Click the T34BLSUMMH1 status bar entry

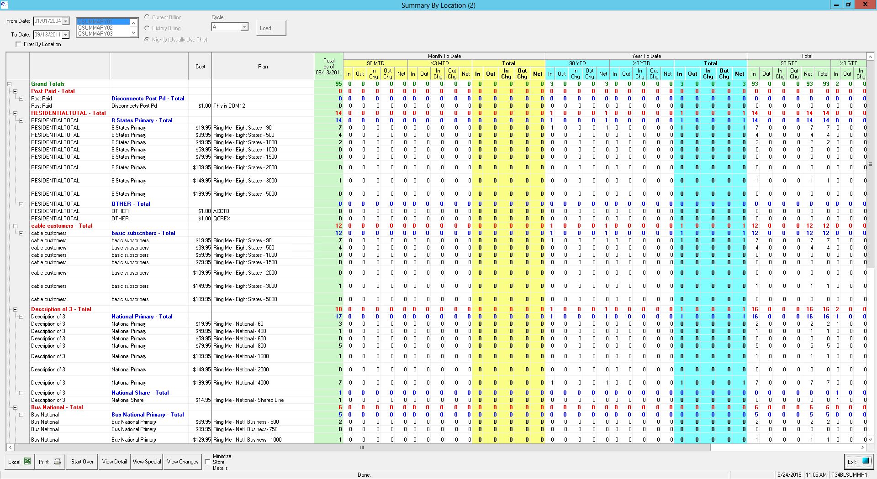coord(849,475)
